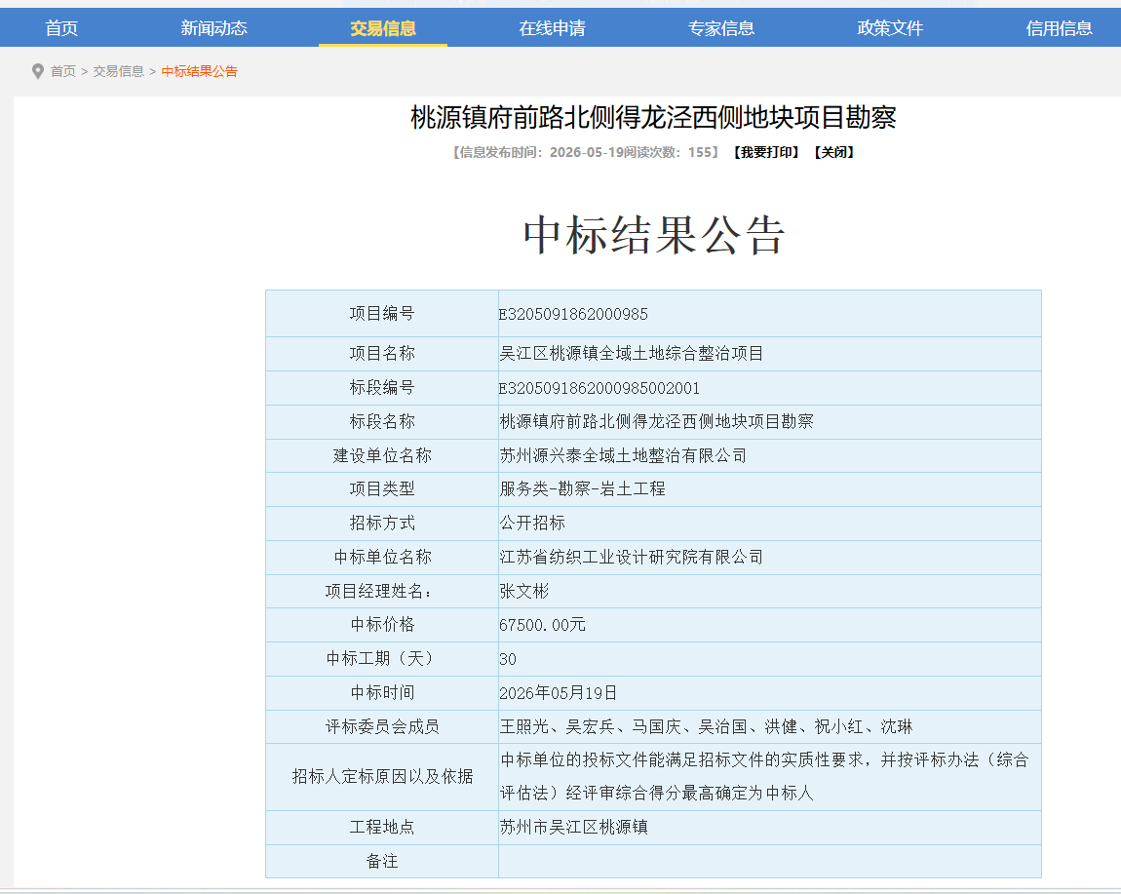Click the duration value 30
Image resolution: width=1121 pixels, height=894 pixels.
[508, 659]
